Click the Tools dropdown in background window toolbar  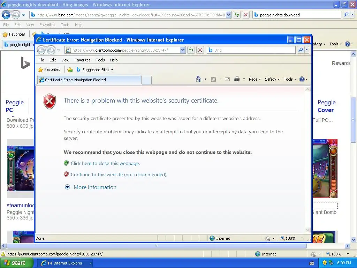(x=335, y=44)
